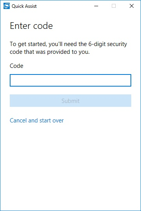This screenshot has width=141, height=211.
Task: Click the greyed-out maximize button
Action: [x=114, y=6]
